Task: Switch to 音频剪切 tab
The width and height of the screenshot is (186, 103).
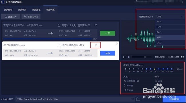Action: (8, 10)
